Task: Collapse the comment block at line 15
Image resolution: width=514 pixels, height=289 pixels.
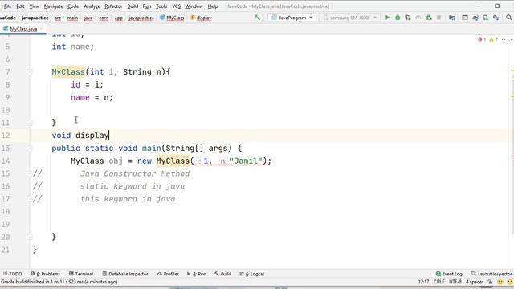Action: pyautogui.click(x=30, y=173)
